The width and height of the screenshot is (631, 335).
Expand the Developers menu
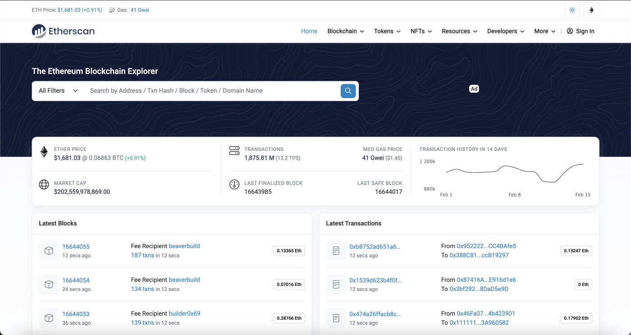(x=506, y=31)
